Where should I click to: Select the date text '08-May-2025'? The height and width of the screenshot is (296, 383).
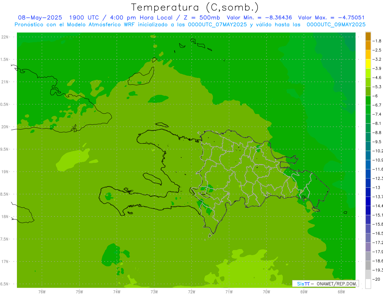click(x=40, y=18)
